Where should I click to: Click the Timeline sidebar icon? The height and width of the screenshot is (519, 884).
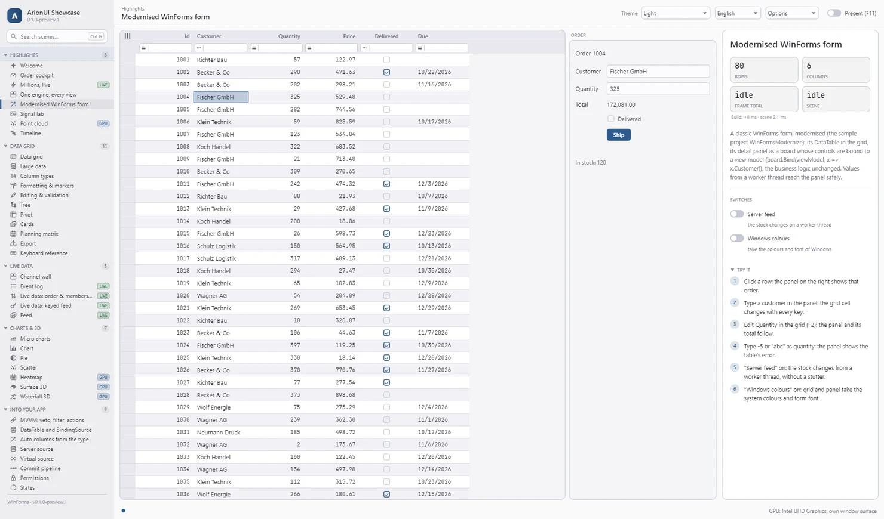13,133
